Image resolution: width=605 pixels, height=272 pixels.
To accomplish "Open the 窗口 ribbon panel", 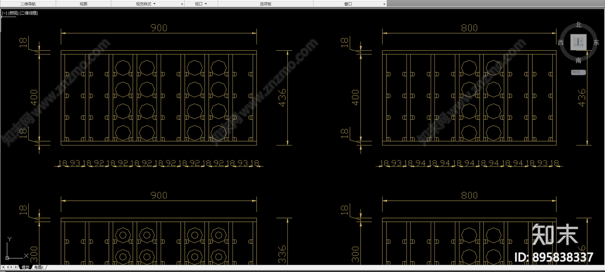I will (348, 4).
